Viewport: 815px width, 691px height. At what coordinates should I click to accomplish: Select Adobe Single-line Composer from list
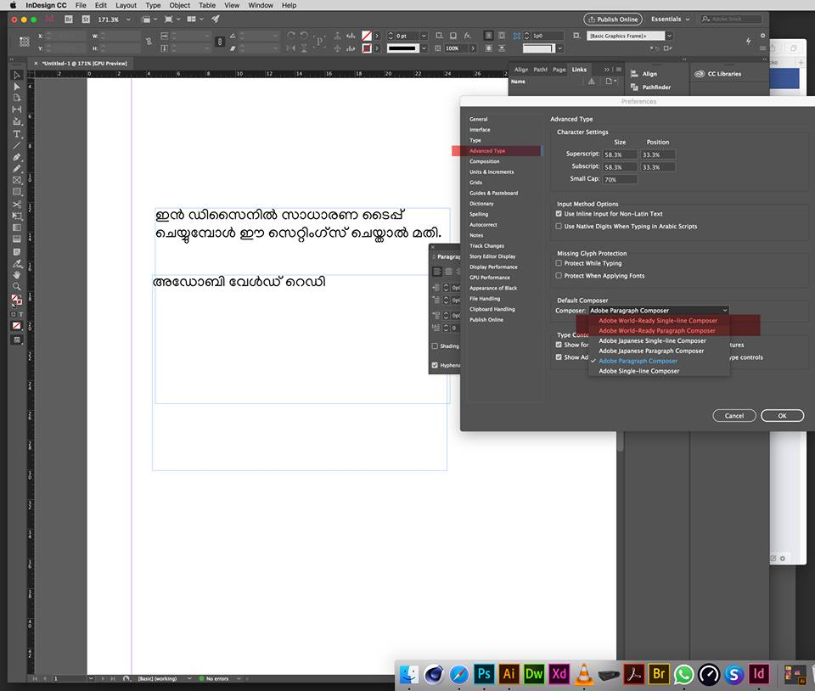638,371
